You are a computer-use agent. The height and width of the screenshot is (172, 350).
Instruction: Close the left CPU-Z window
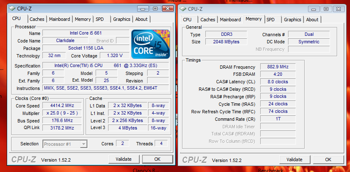[x=168, y=9]
